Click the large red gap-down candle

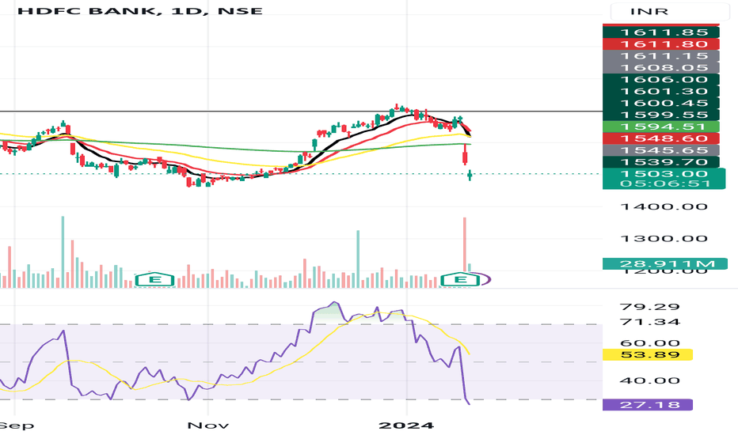(465, 155)
